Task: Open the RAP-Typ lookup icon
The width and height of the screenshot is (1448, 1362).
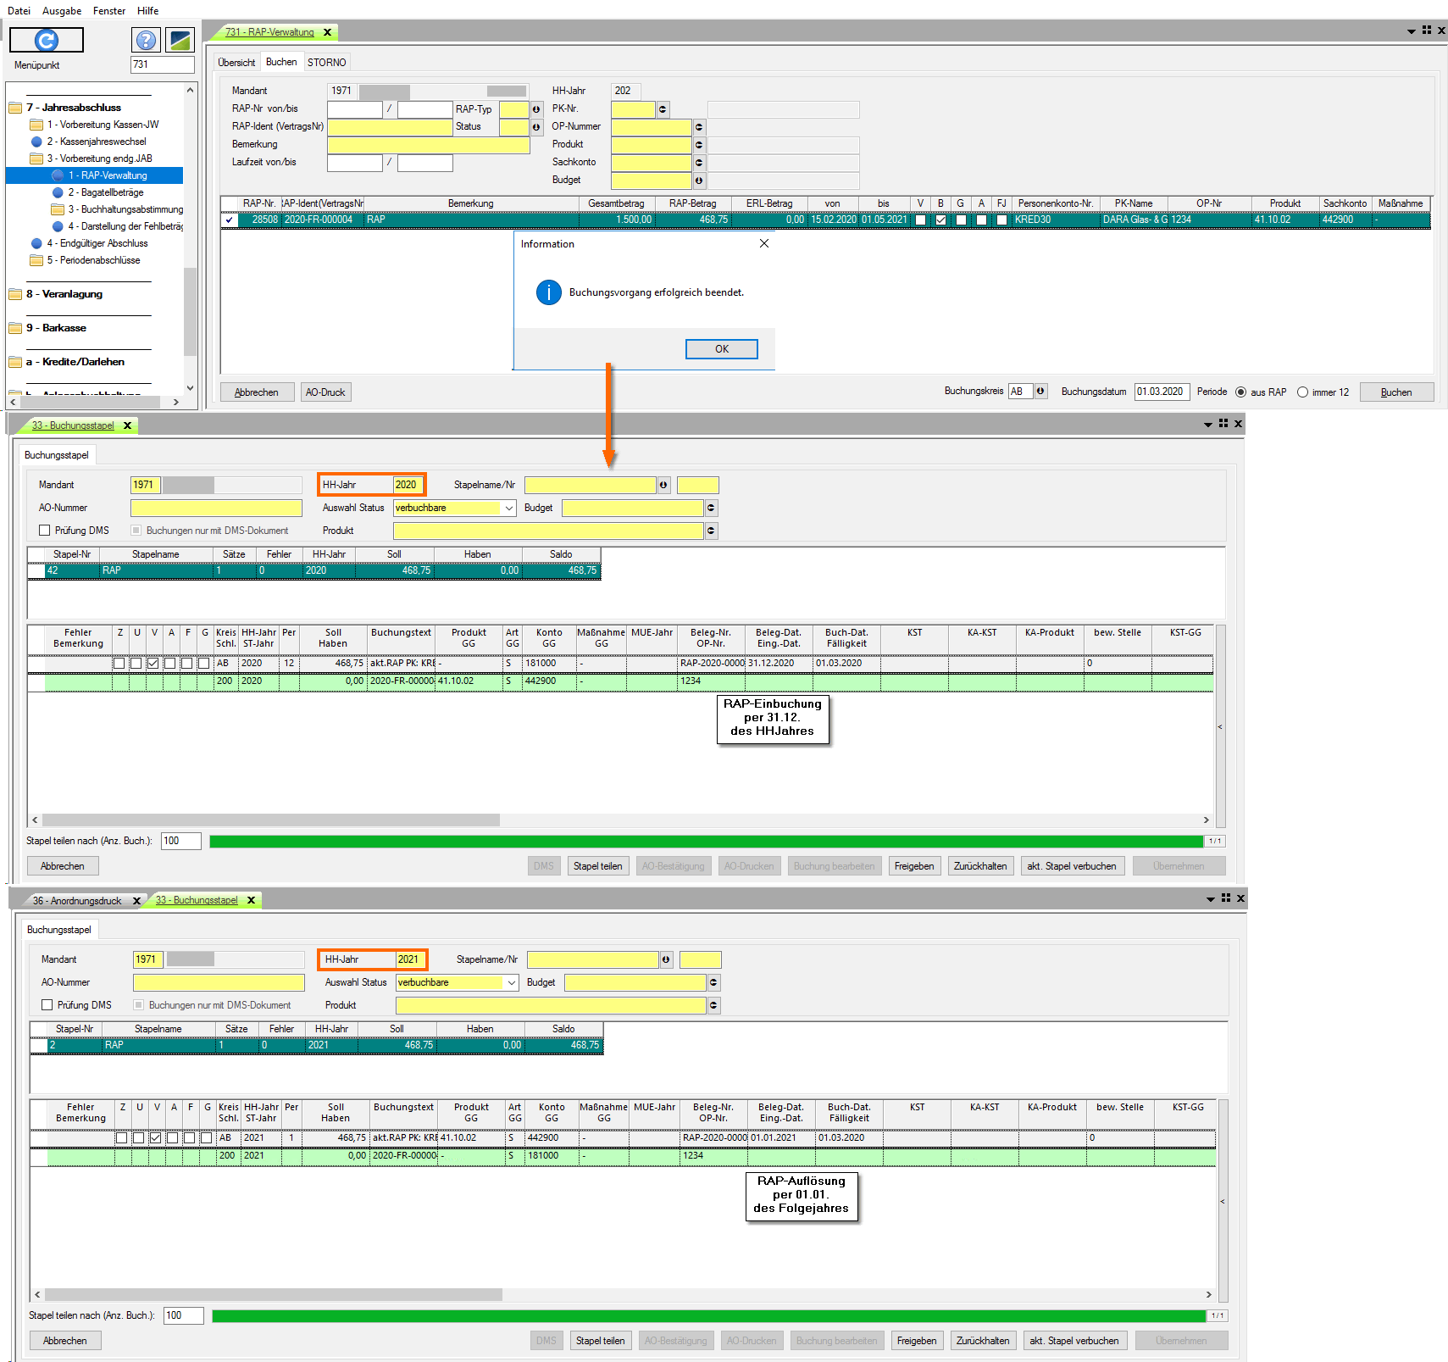Action: pyautogui.click(x=536, y=109)
